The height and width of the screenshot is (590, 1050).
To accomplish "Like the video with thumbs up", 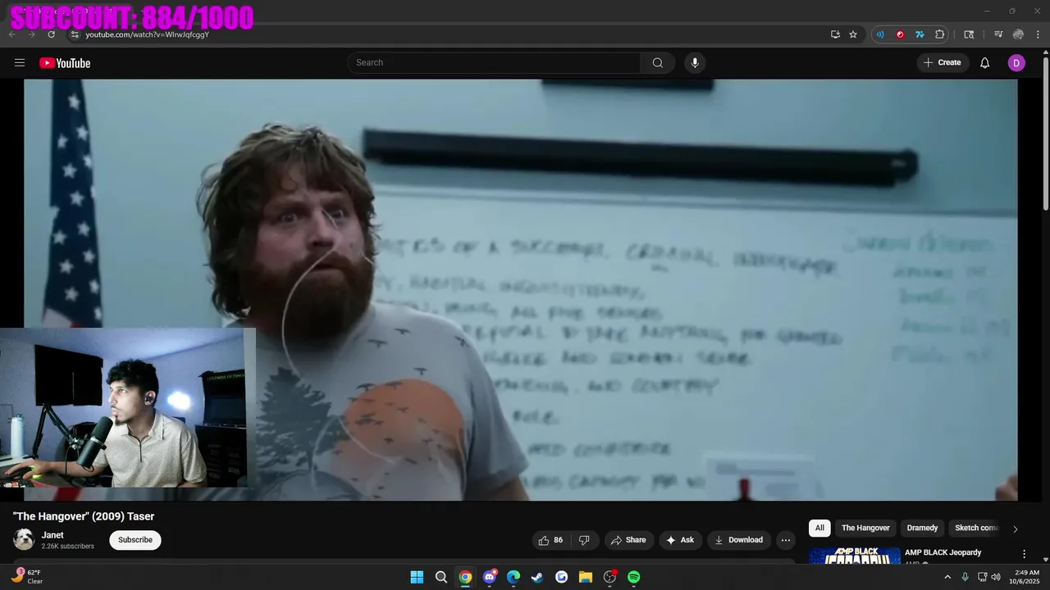I will (551, 540).
